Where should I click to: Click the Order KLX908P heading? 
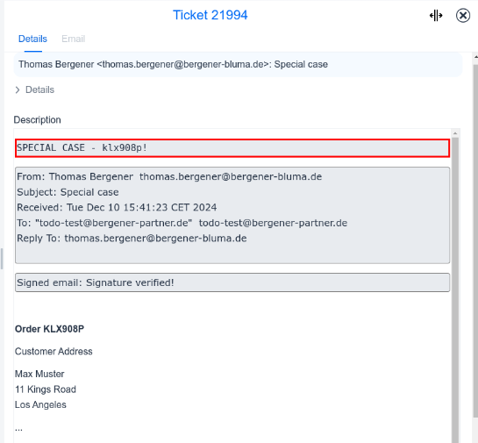(x=49, y=329)
